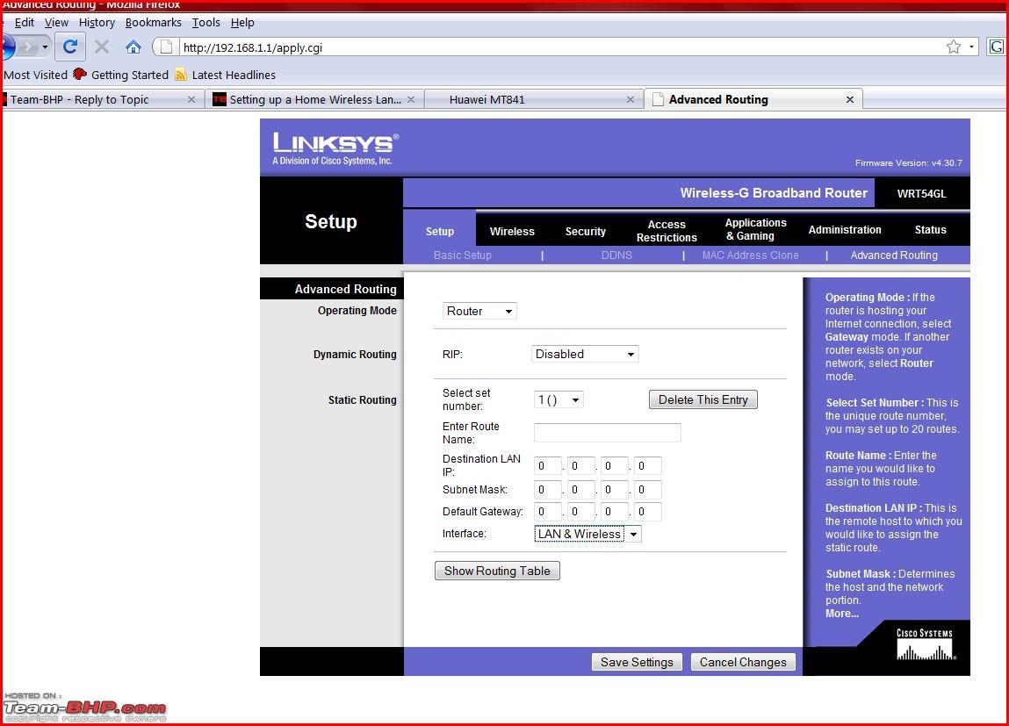Click the Linksys logo
The width and height of the screenshot is (1009, 726).
(335, 148)
